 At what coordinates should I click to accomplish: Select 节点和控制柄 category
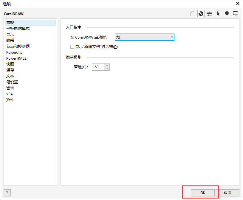pos(30,46)
